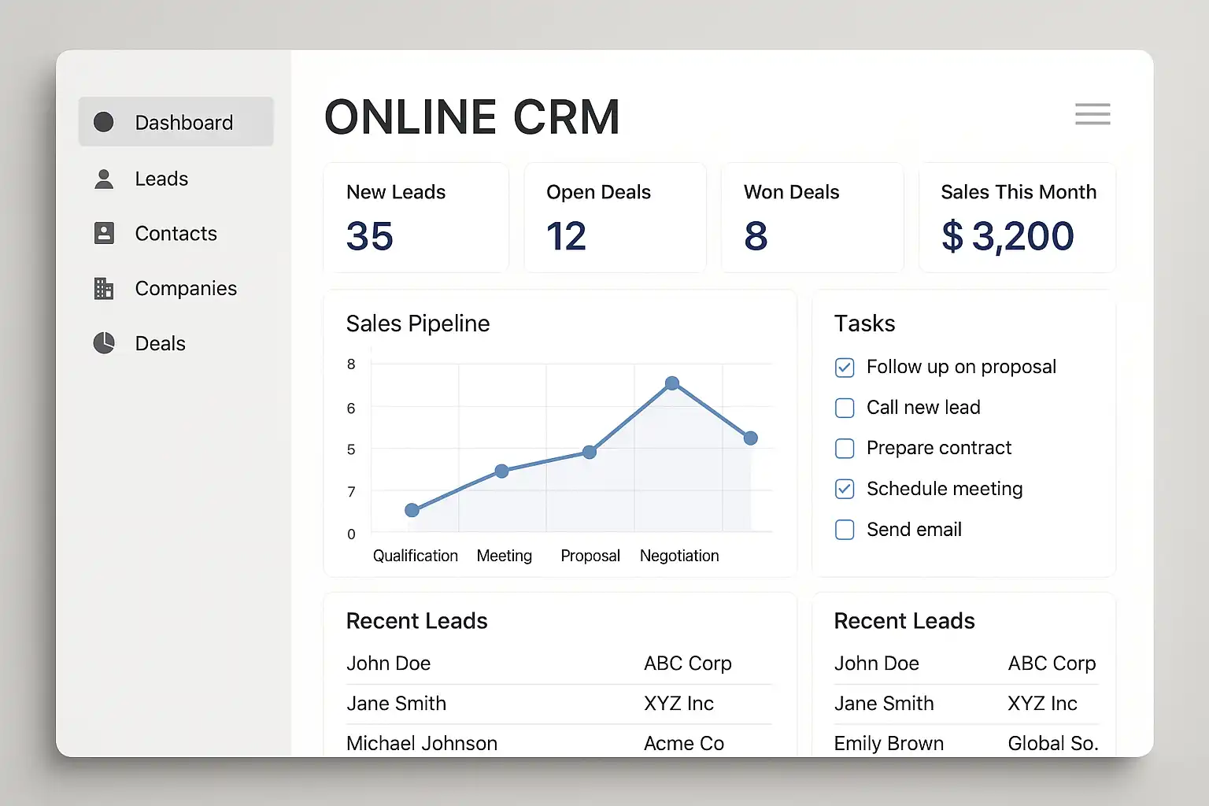
Task: Open the Sales This Month card
Action: tap(1017, 218)
